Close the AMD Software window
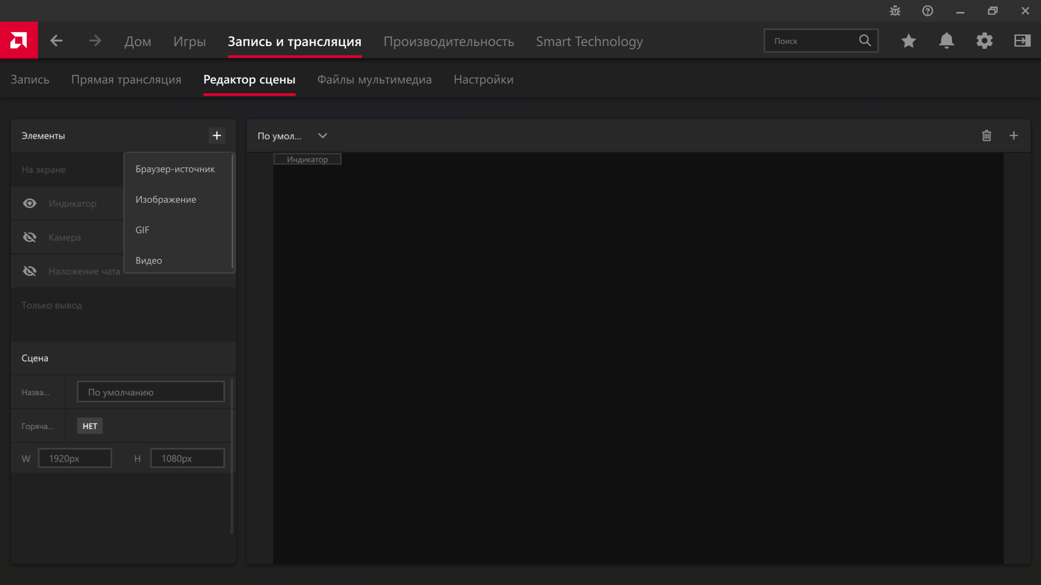This screenshot has height=585, width=1041. pyautogui.click(x=1025, y=11)
